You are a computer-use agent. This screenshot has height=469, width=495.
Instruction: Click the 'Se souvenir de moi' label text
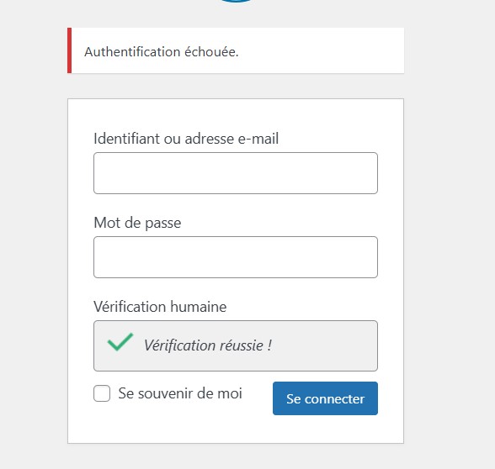[x=180, y=393]
